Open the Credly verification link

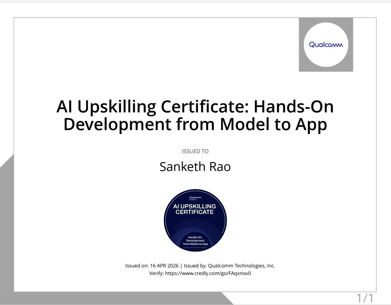click(208, 273)
